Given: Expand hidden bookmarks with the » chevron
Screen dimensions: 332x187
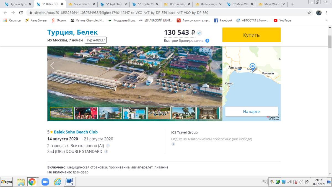Looking at the screenshot, I should (326, 20).
